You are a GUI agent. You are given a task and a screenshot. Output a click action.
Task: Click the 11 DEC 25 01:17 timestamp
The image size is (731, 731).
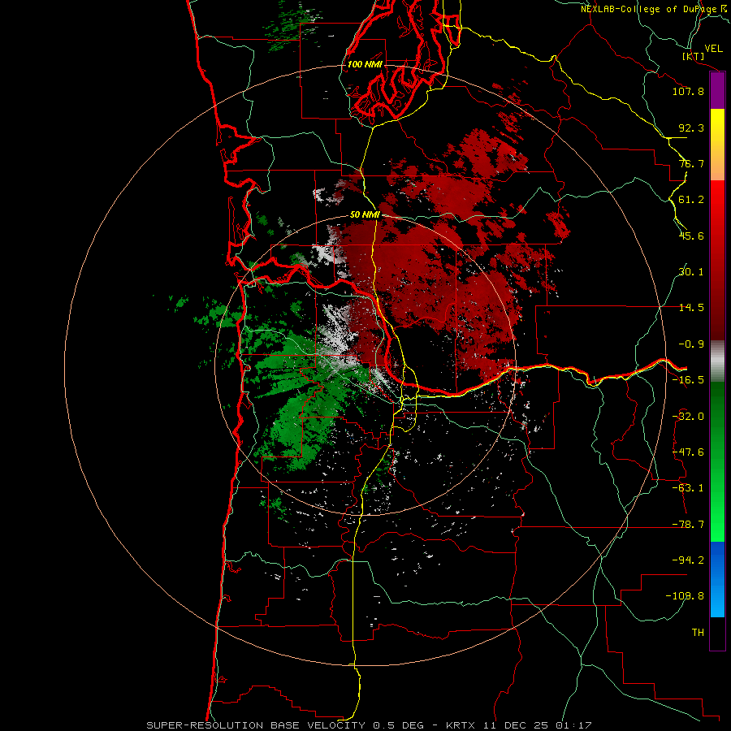pos(539,725)
